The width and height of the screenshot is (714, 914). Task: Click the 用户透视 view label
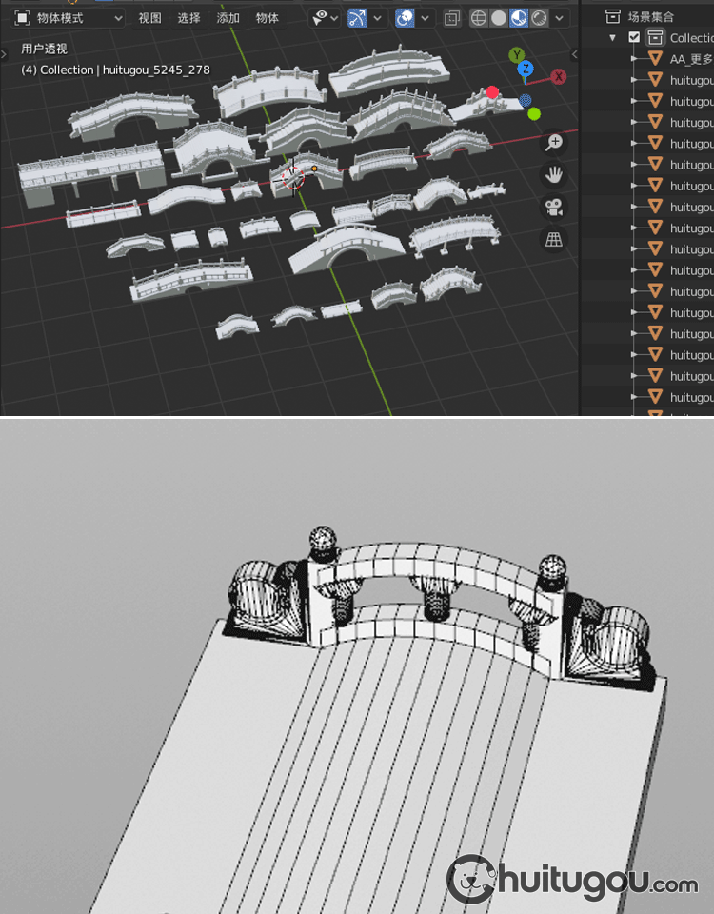pyautogui.click(x=45, y=49)
